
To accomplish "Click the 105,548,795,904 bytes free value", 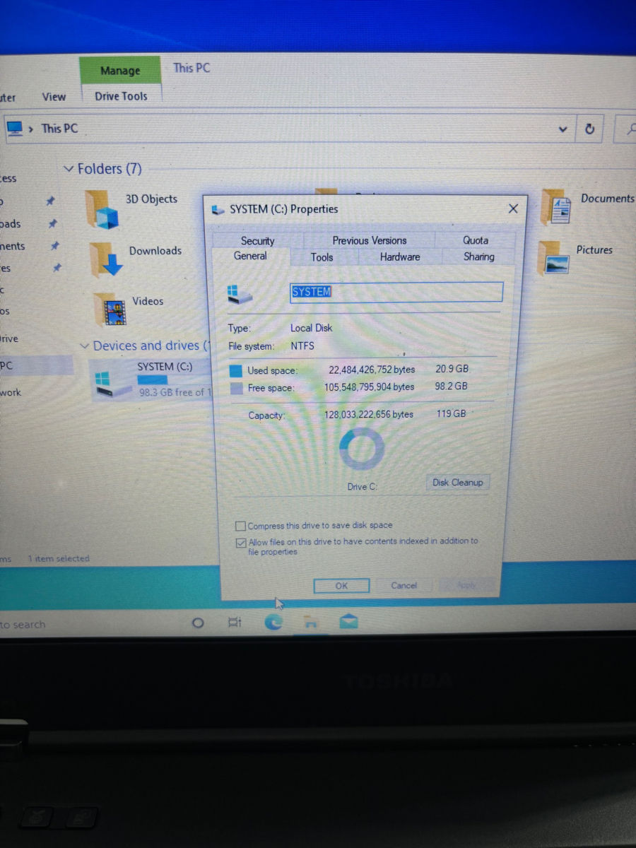I will [x=369, y=387].
